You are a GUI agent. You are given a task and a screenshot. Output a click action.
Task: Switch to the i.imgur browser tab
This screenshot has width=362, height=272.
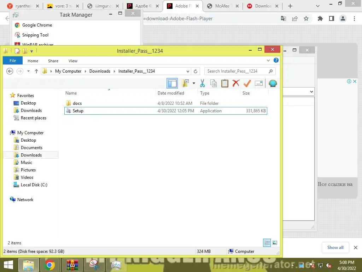point(103,6)
